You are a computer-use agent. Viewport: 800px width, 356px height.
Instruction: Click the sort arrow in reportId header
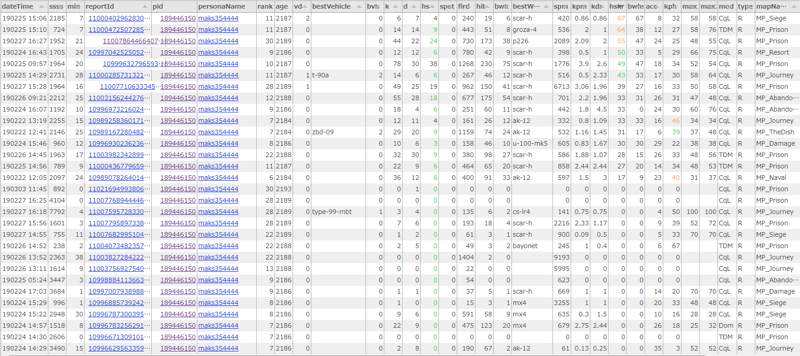(x=145, y=6)
